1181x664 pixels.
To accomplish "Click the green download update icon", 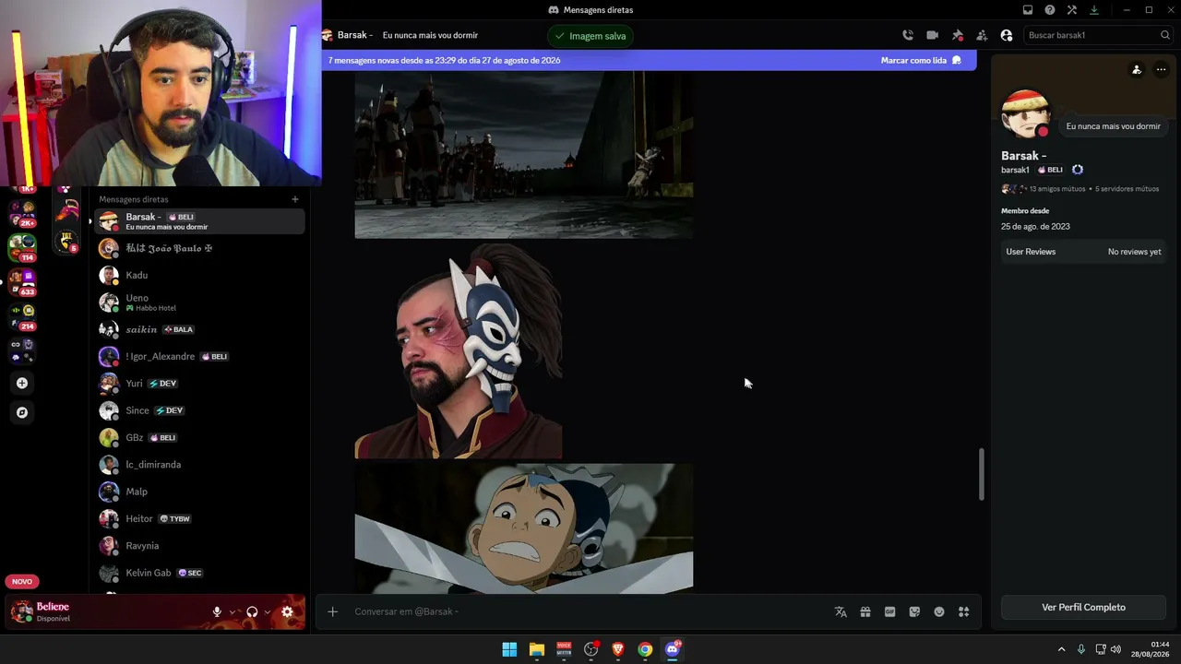I will coord(1094,10).
